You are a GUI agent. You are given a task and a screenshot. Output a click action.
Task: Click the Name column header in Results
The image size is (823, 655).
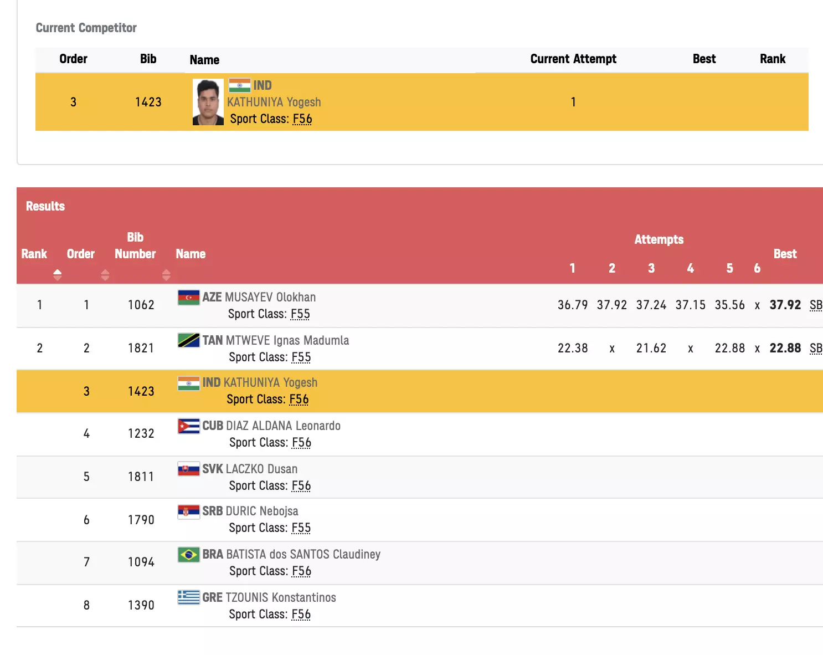[191, 254]
